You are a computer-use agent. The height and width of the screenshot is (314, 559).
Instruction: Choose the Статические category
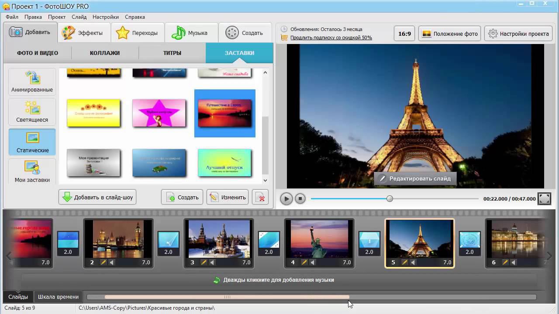[32, 142]
